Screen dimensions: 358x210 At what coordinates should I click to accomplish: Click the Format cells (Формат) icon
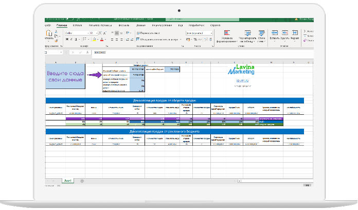coord(295,33)
